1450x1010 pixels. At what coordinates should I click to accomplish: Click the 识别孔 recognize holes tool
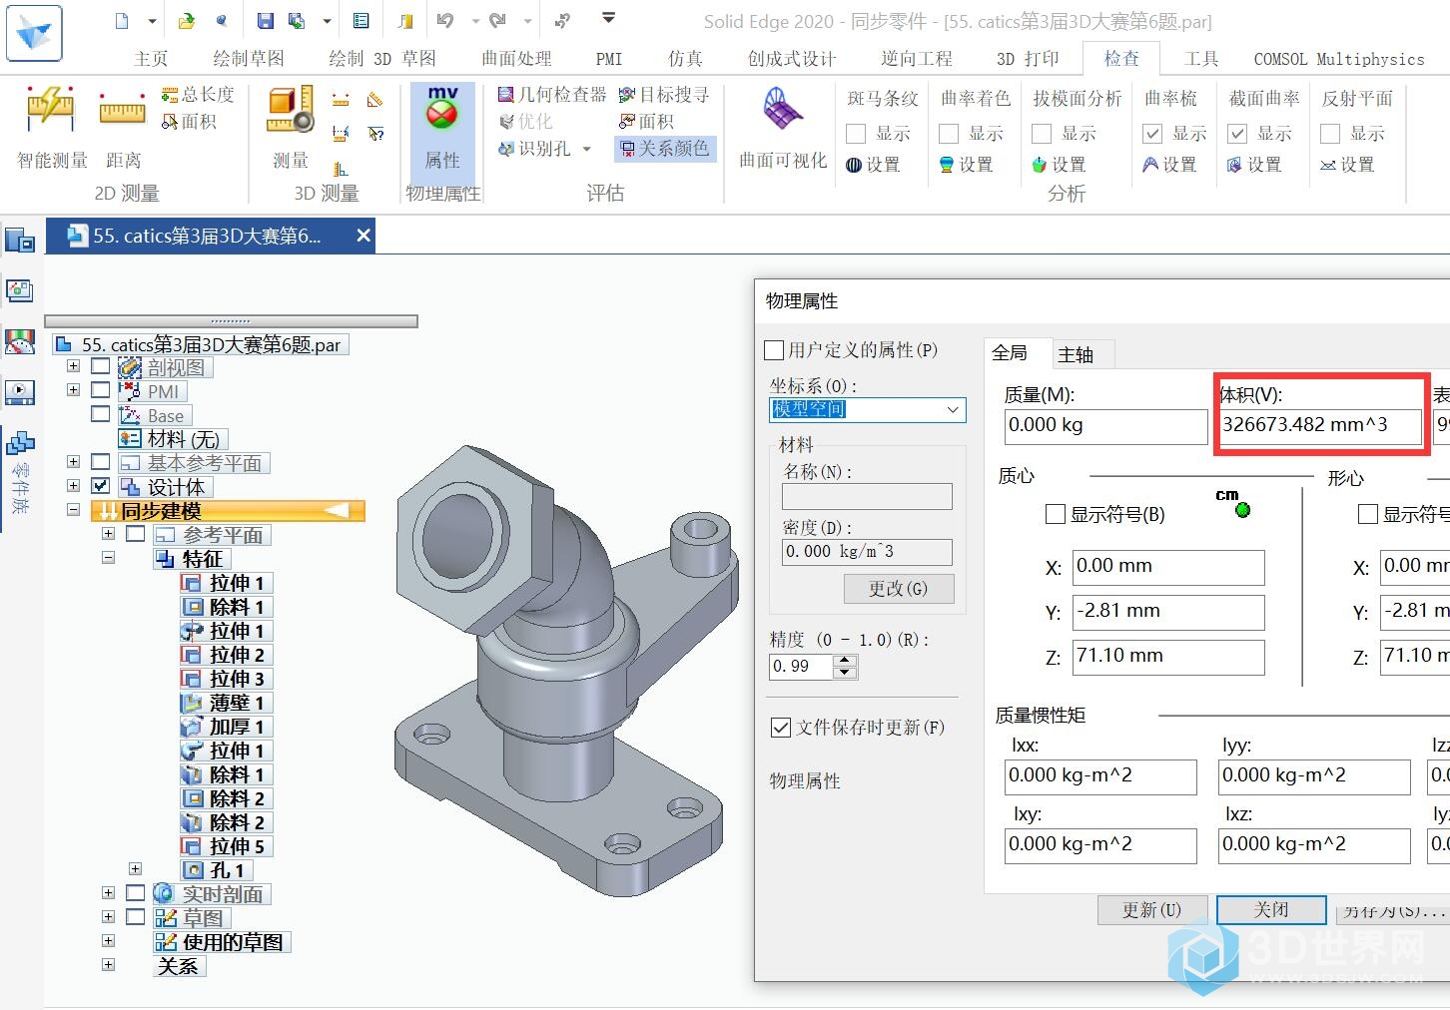coord(535,149)
